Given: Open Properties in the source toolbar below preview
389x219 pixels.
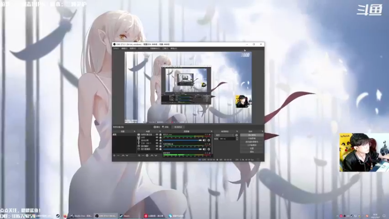Looking at the screenshot, I should [157, 127].
